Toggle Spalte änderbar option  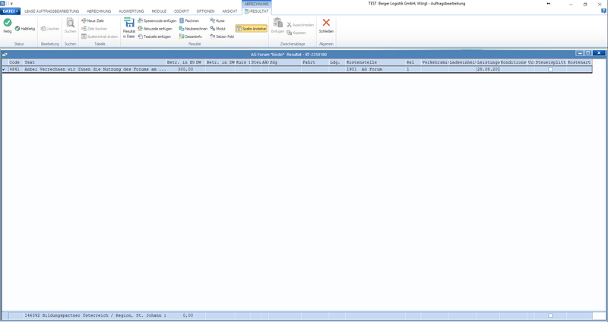pyautogui.click(x=252, y=29)
